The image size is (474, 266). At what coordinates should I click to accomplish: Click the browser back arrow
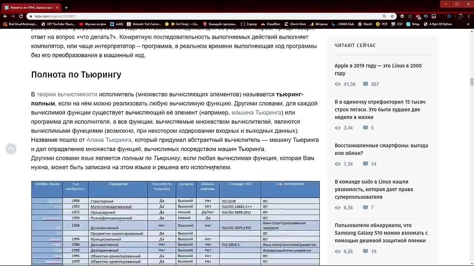tap(5, 16)
